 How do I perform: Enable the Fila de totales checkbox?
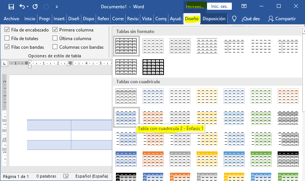(7, 38)
